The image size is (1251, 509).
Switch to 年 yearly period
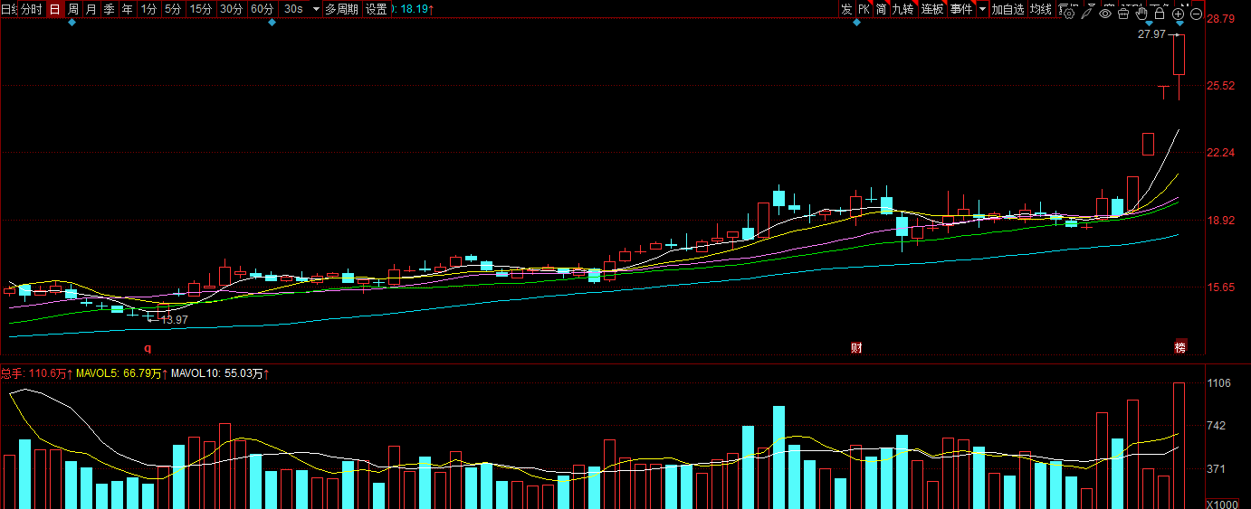128,9
